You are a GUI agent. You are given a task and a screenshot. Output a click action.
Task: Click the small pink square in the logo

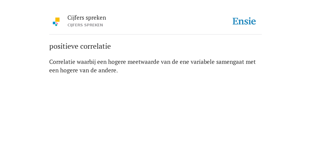click(57, 23)
